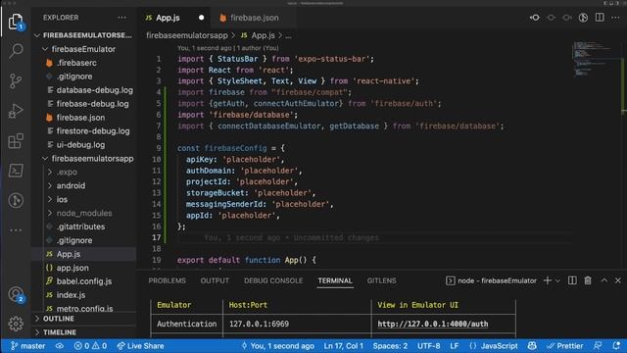Open the terminal-style panel icon in activity bar
The image size is (627, 353).
pos(16,171)
